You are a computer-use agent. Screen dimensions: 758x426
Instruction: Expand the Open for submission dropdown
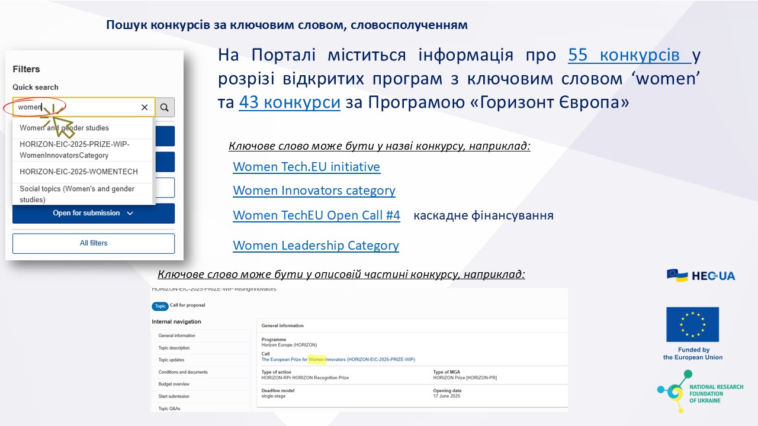[x=94, y=213]
